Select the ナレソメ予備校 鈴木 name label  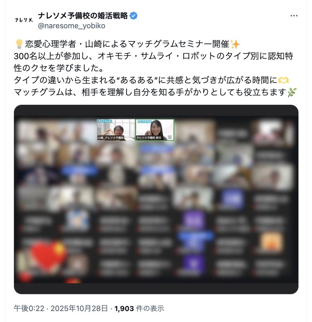[x=149, y=138]
